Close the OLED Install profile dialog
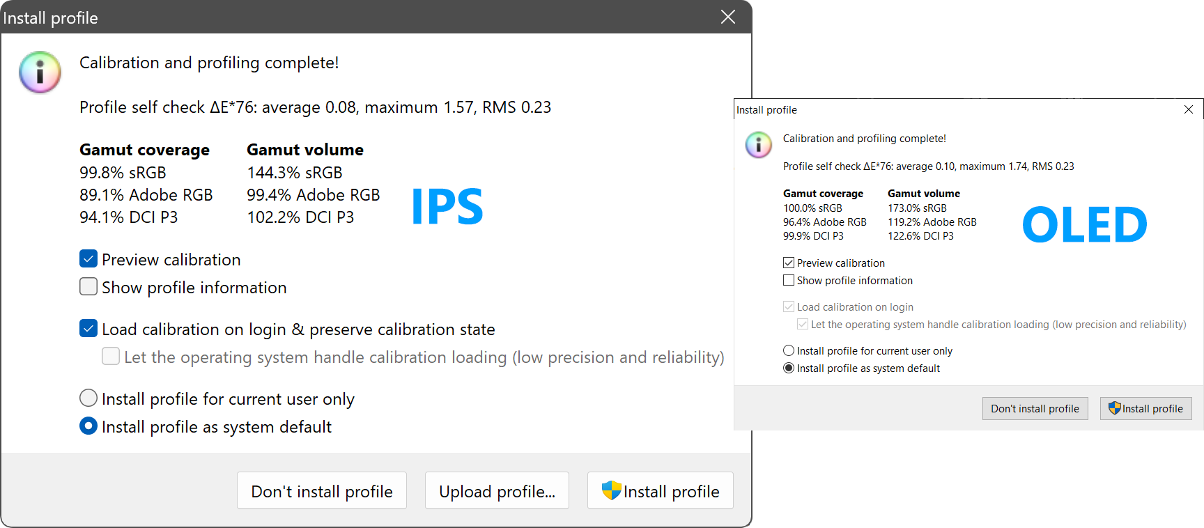1204x528 pixels. 1188,109
